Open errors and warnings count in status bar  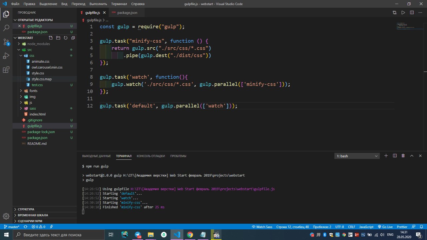point(38,227)
